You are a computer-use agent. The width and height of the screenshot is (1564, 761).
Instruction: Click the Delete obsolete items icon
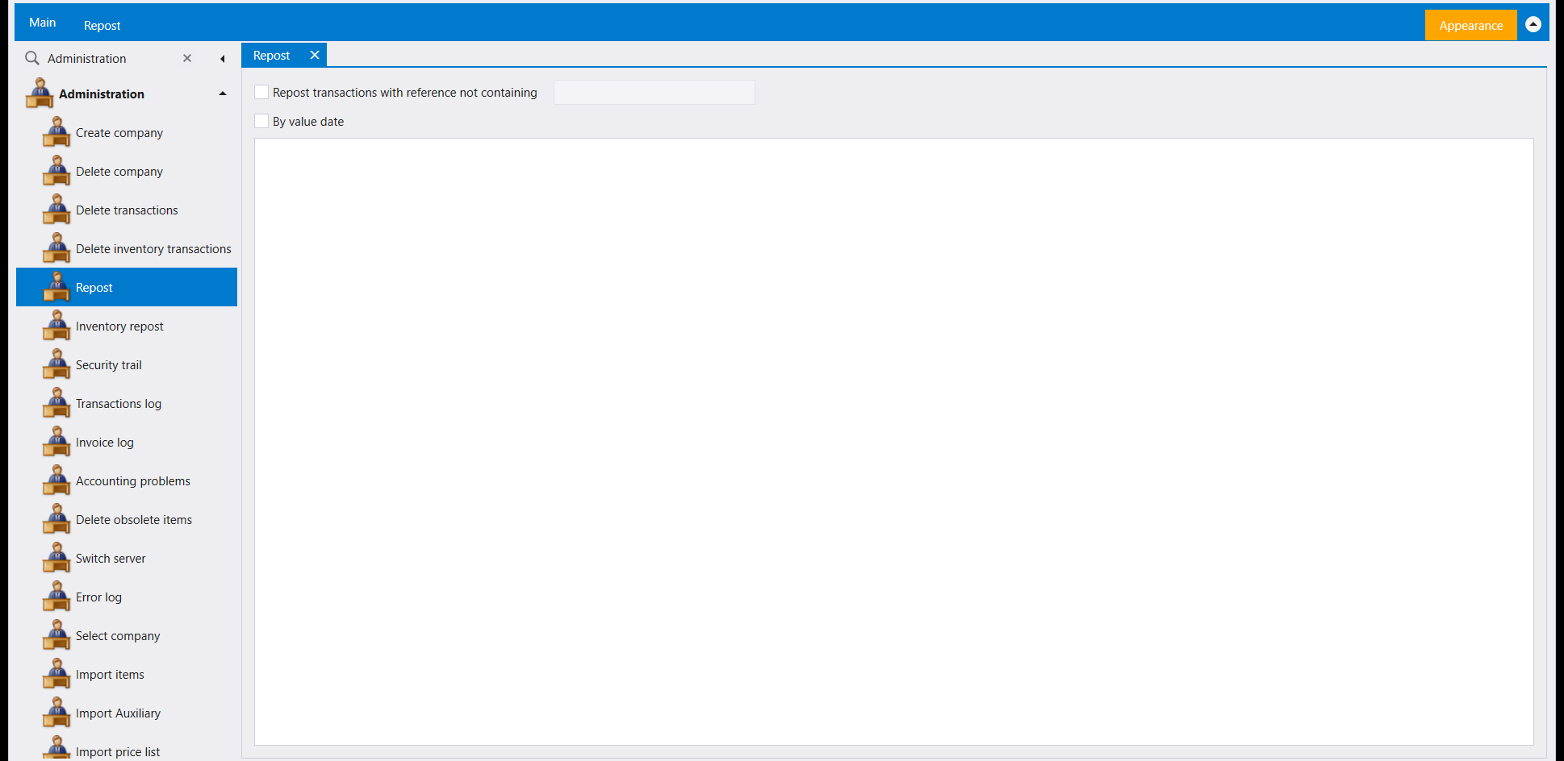[56, 519]
